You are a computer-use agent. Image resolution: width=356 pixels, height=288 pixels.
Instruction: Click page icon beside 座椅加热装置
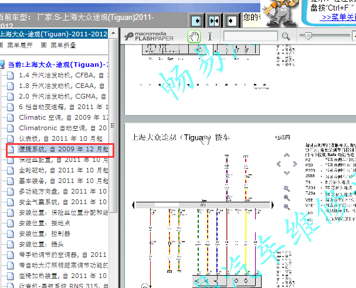coord(11,276)
